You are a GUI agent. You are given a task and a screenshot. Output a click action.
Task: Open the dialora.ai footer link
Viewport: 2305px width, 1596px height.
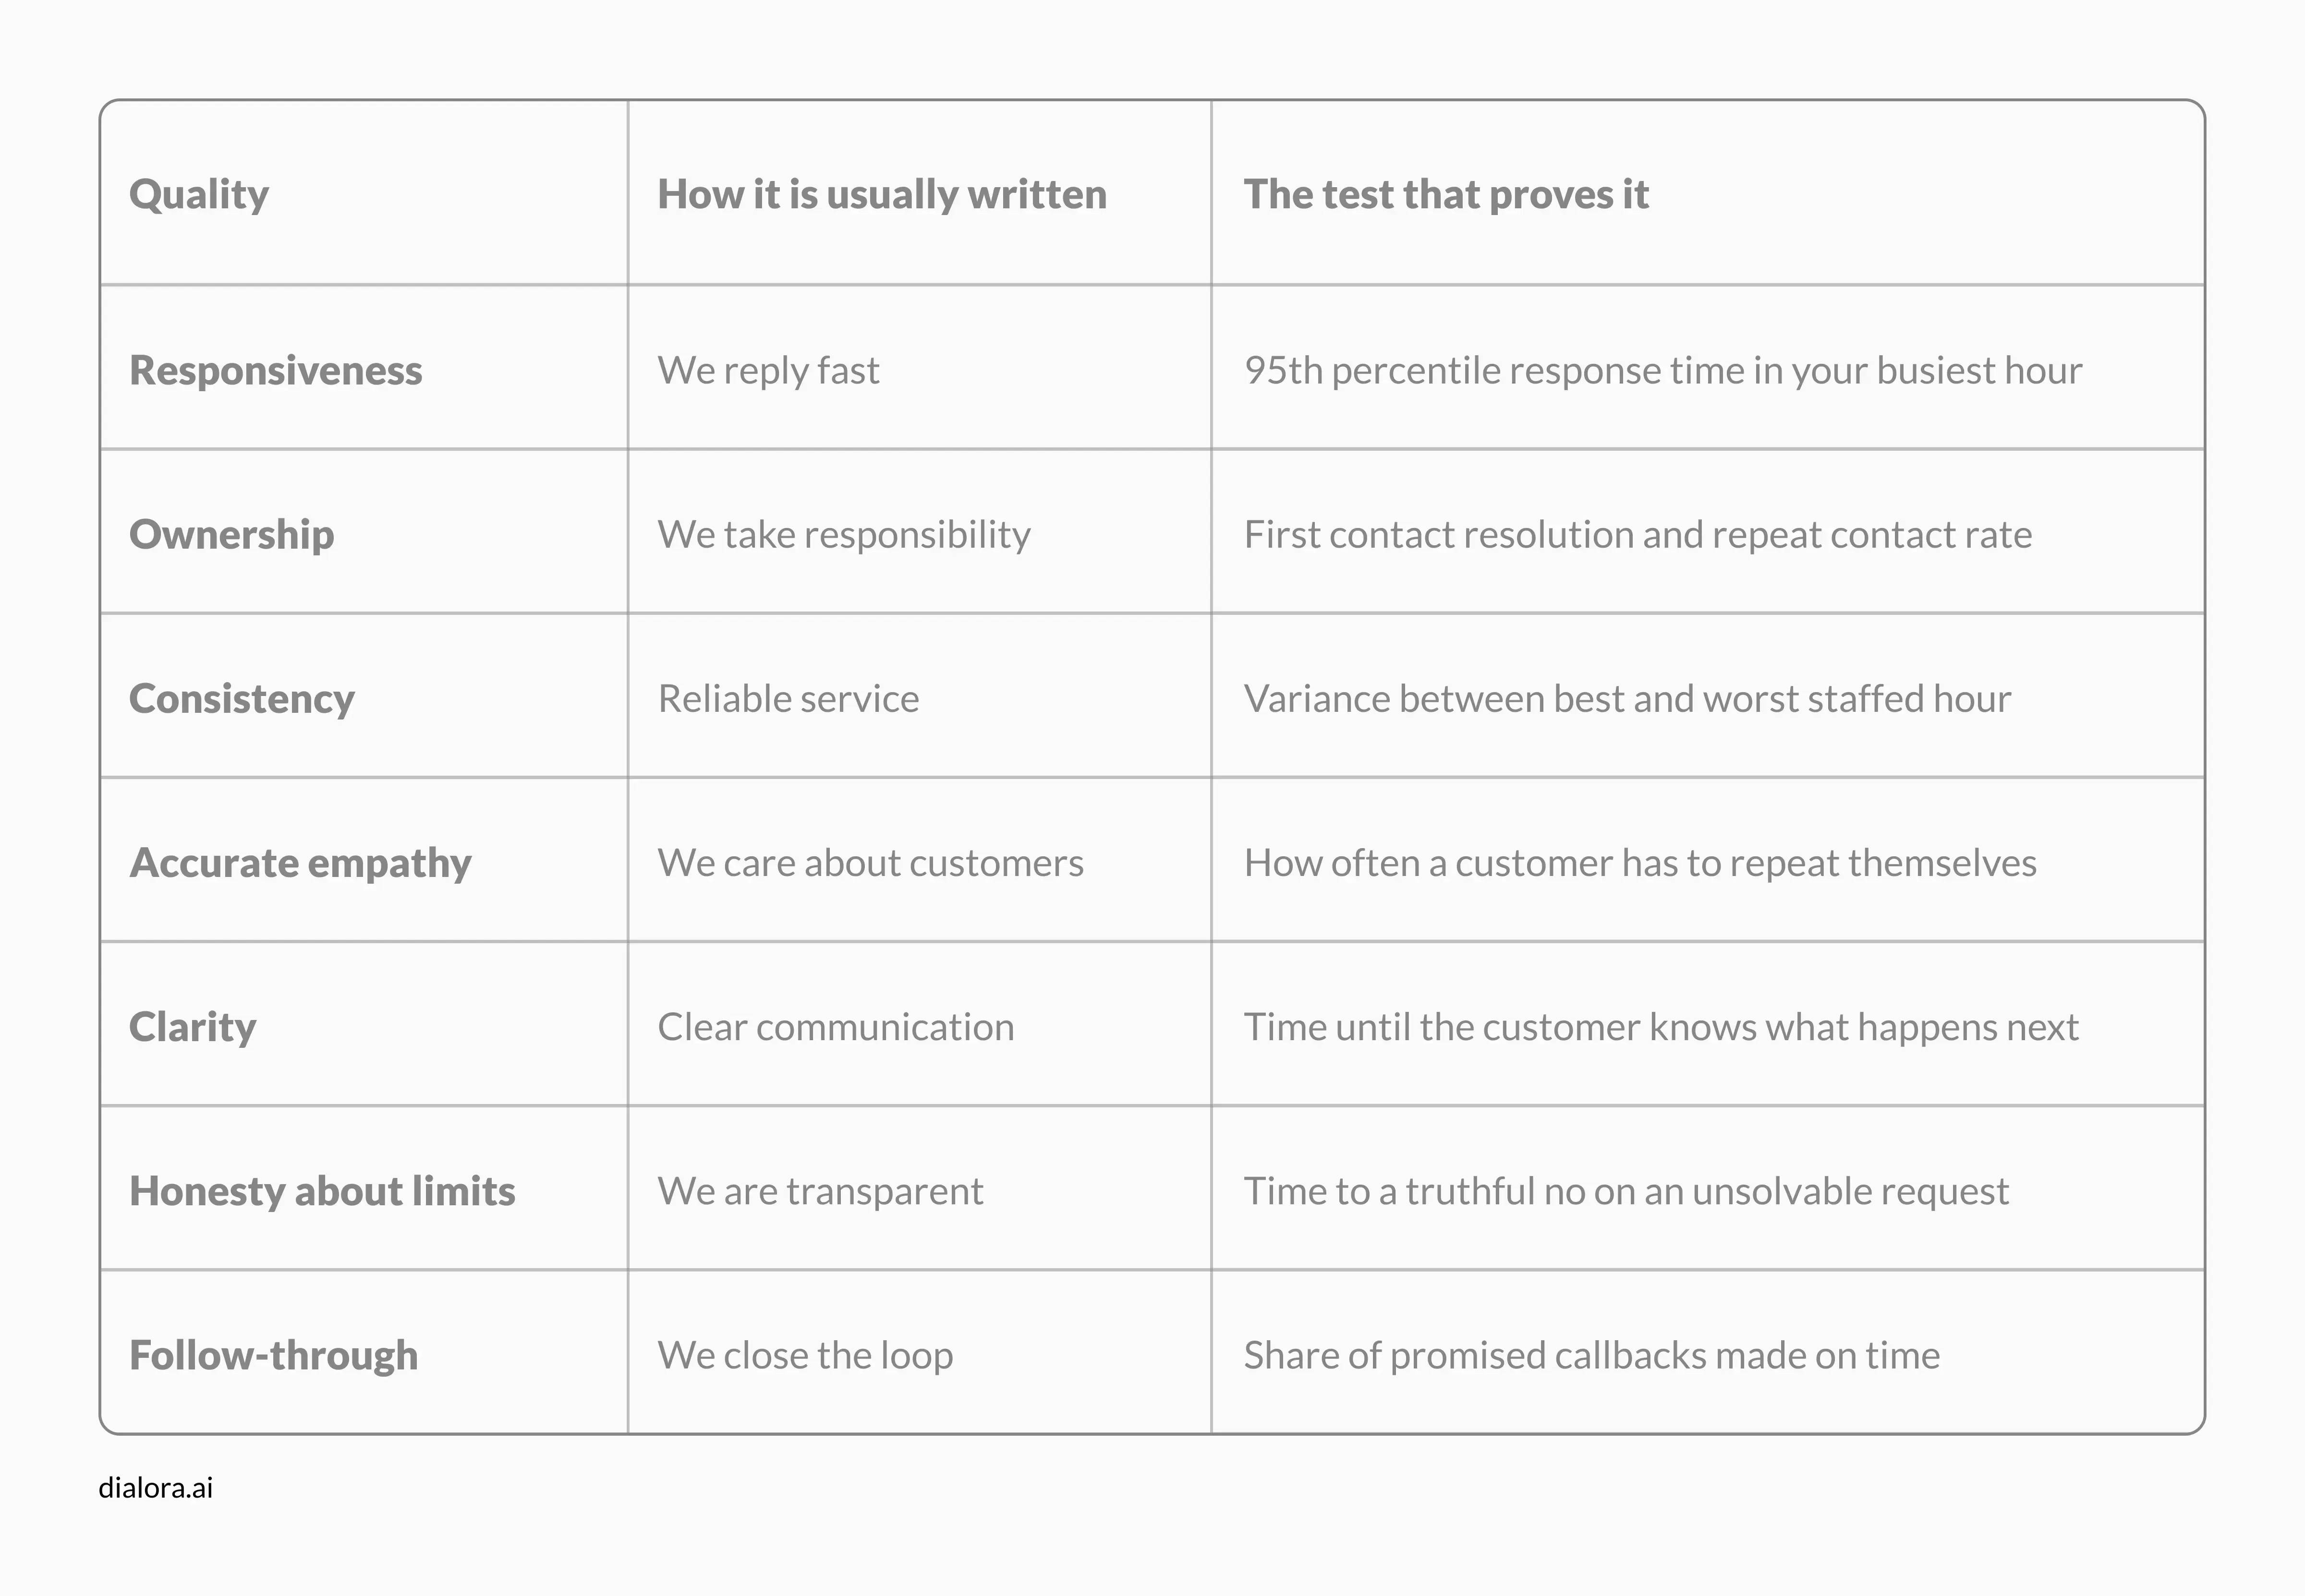[156, 1487]
